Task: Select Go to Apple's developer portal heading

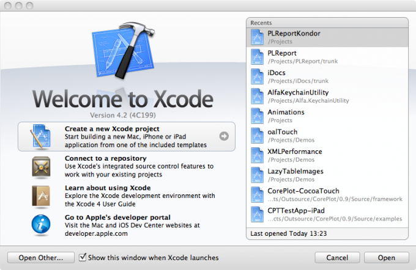Action: [x=117, y=217]
